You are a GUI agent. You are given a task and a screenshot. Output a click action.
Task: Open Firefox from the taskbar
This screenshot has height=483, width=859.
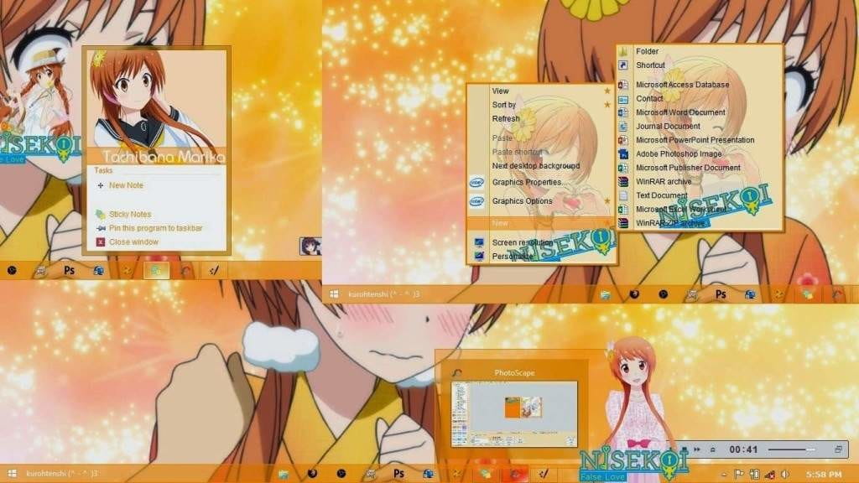coord(311,473)
